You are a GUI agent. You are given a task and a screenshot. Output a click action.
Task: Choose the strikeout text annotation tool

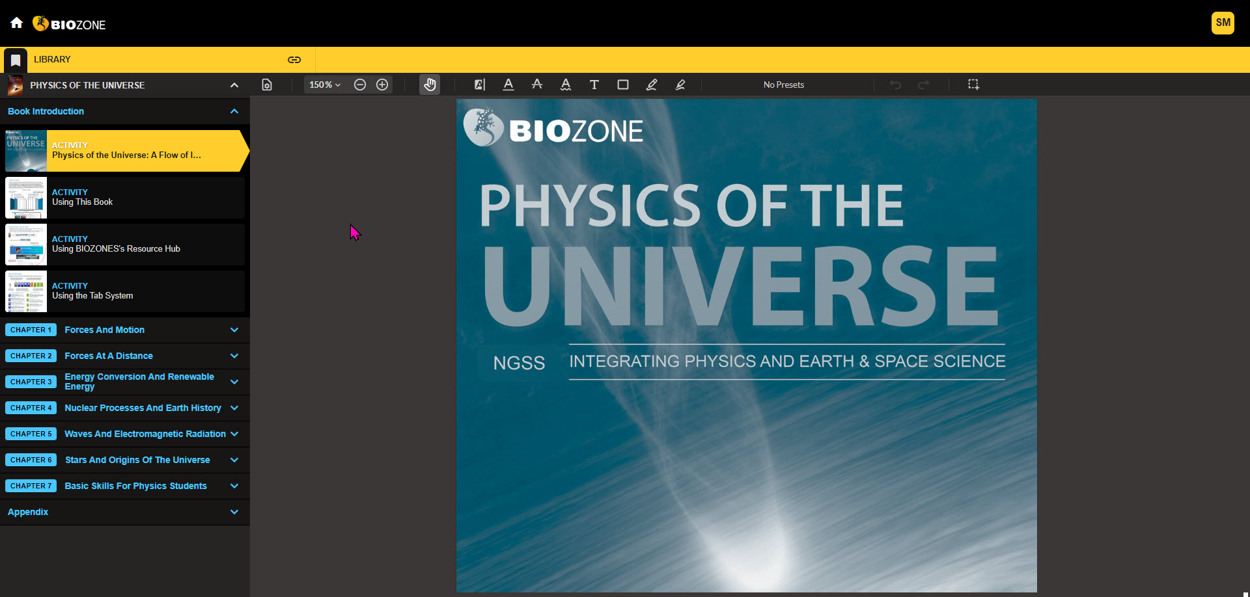point(537,85)
